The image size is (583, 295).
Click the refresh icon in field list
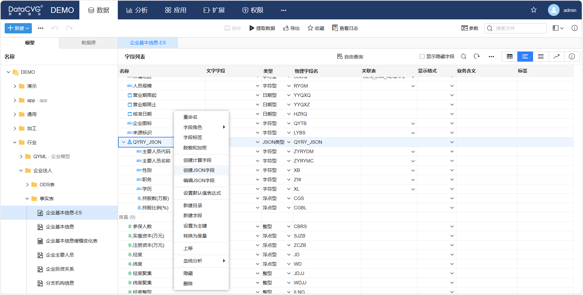point(476,57)
